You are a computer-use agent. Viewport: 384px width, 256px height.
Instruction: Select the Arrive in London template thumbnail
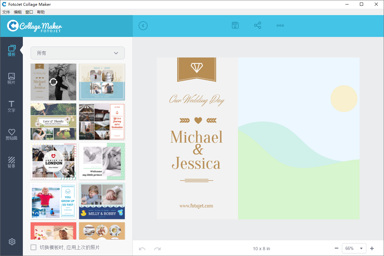(53, 161)
